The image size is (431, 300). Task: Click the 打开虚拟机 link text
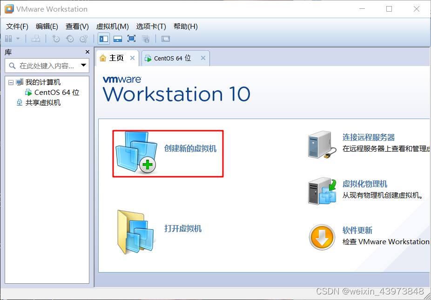[x=183, y=228]
